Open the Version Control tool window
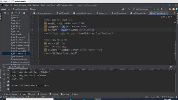178x100 pixels. pos(11,94)
